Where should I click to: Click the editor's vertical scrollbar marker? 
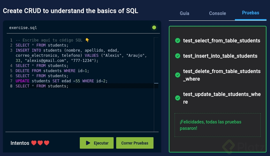[156, 83]
